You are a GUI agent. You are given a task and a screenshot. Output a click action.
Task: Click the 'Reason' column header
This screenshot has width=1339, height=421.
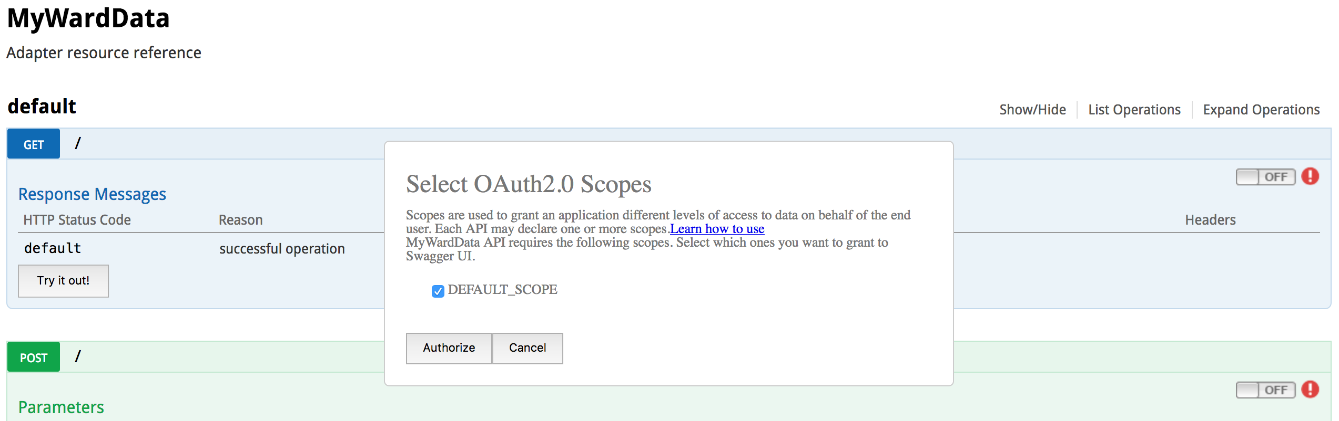click(241, 220)
